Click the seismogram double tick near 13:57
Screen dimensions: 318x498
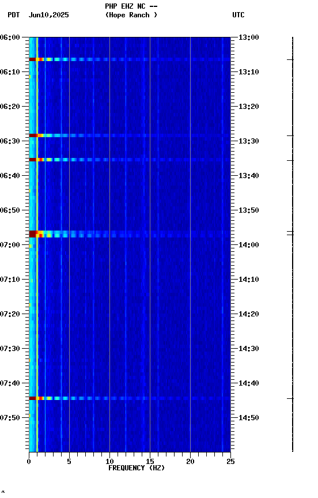[x=290, y=233]
